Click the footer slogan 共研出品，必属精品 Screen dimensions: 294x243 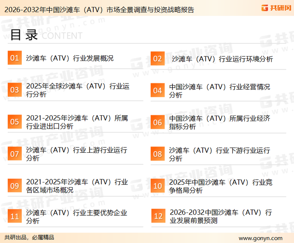click(29, 238)
